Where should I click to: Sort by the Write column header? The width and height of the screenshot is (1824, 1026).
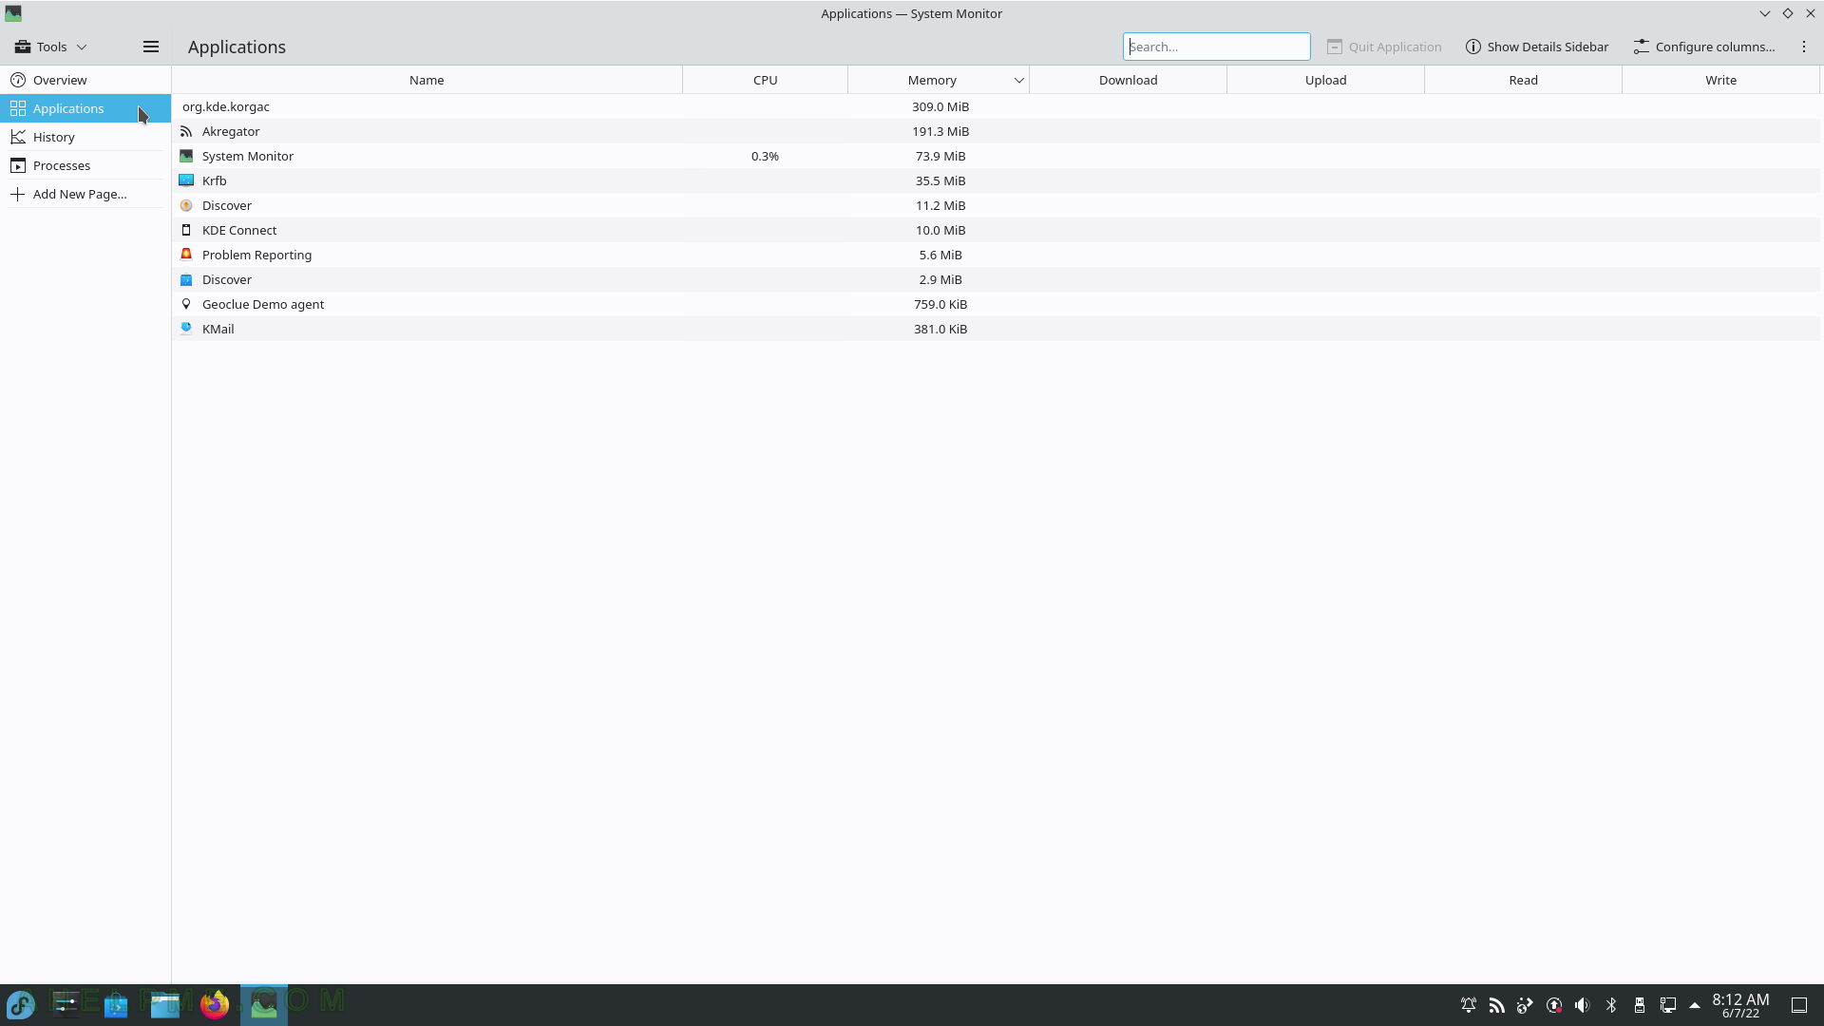[x=1720, y=80]
